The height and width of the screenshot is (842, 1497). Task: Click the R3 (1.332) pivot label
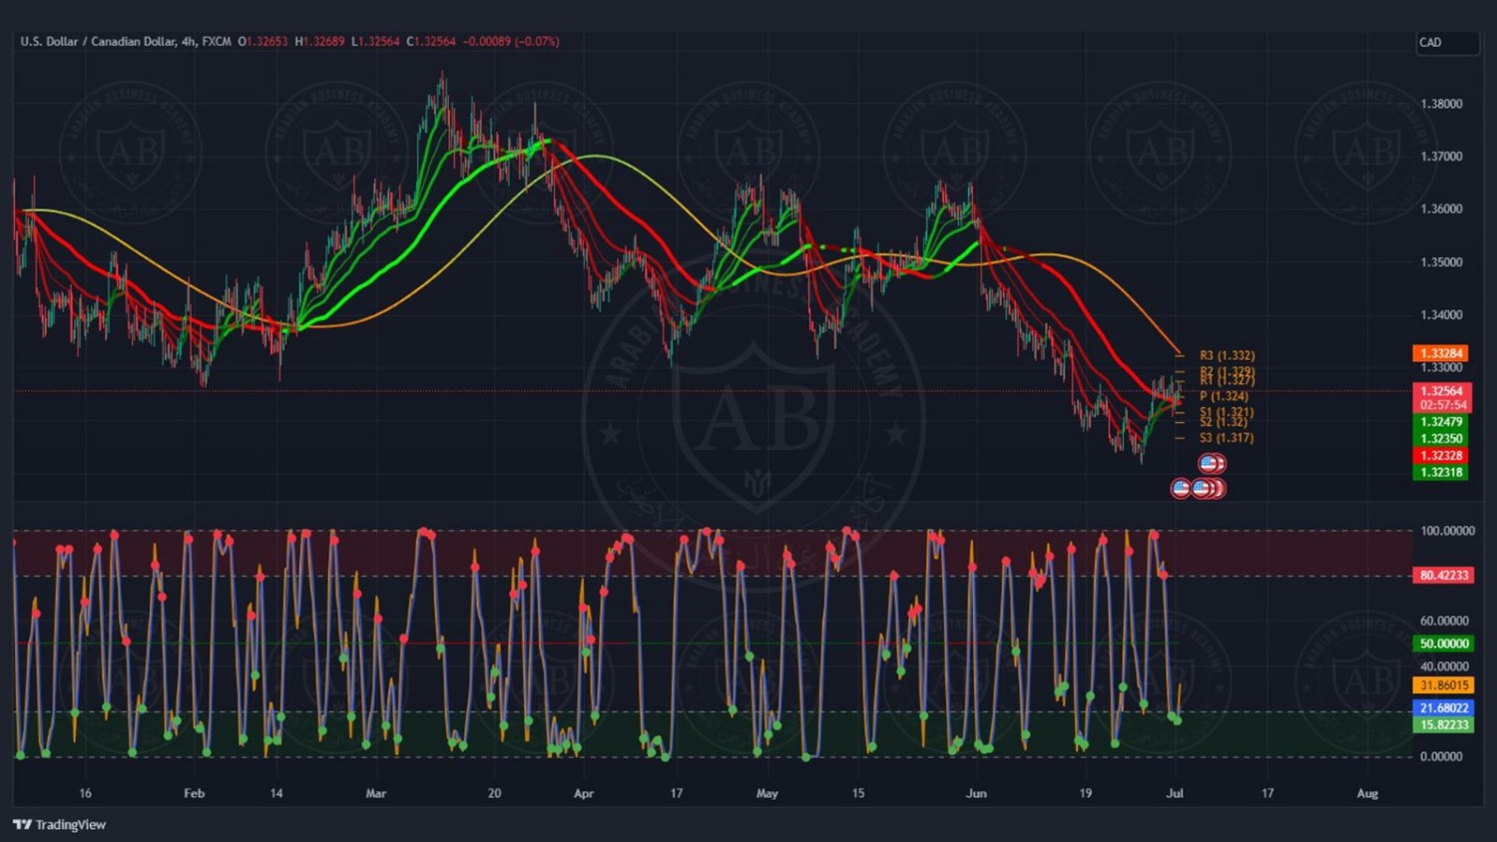click(x=1227, y=355)
